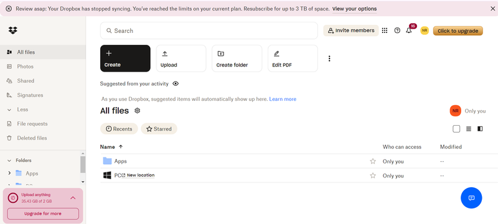Filter by Recents chip
The image size is (498, 224).
coord(119,129)
